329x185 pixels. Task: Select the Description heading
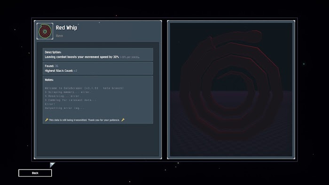(53, 52)
